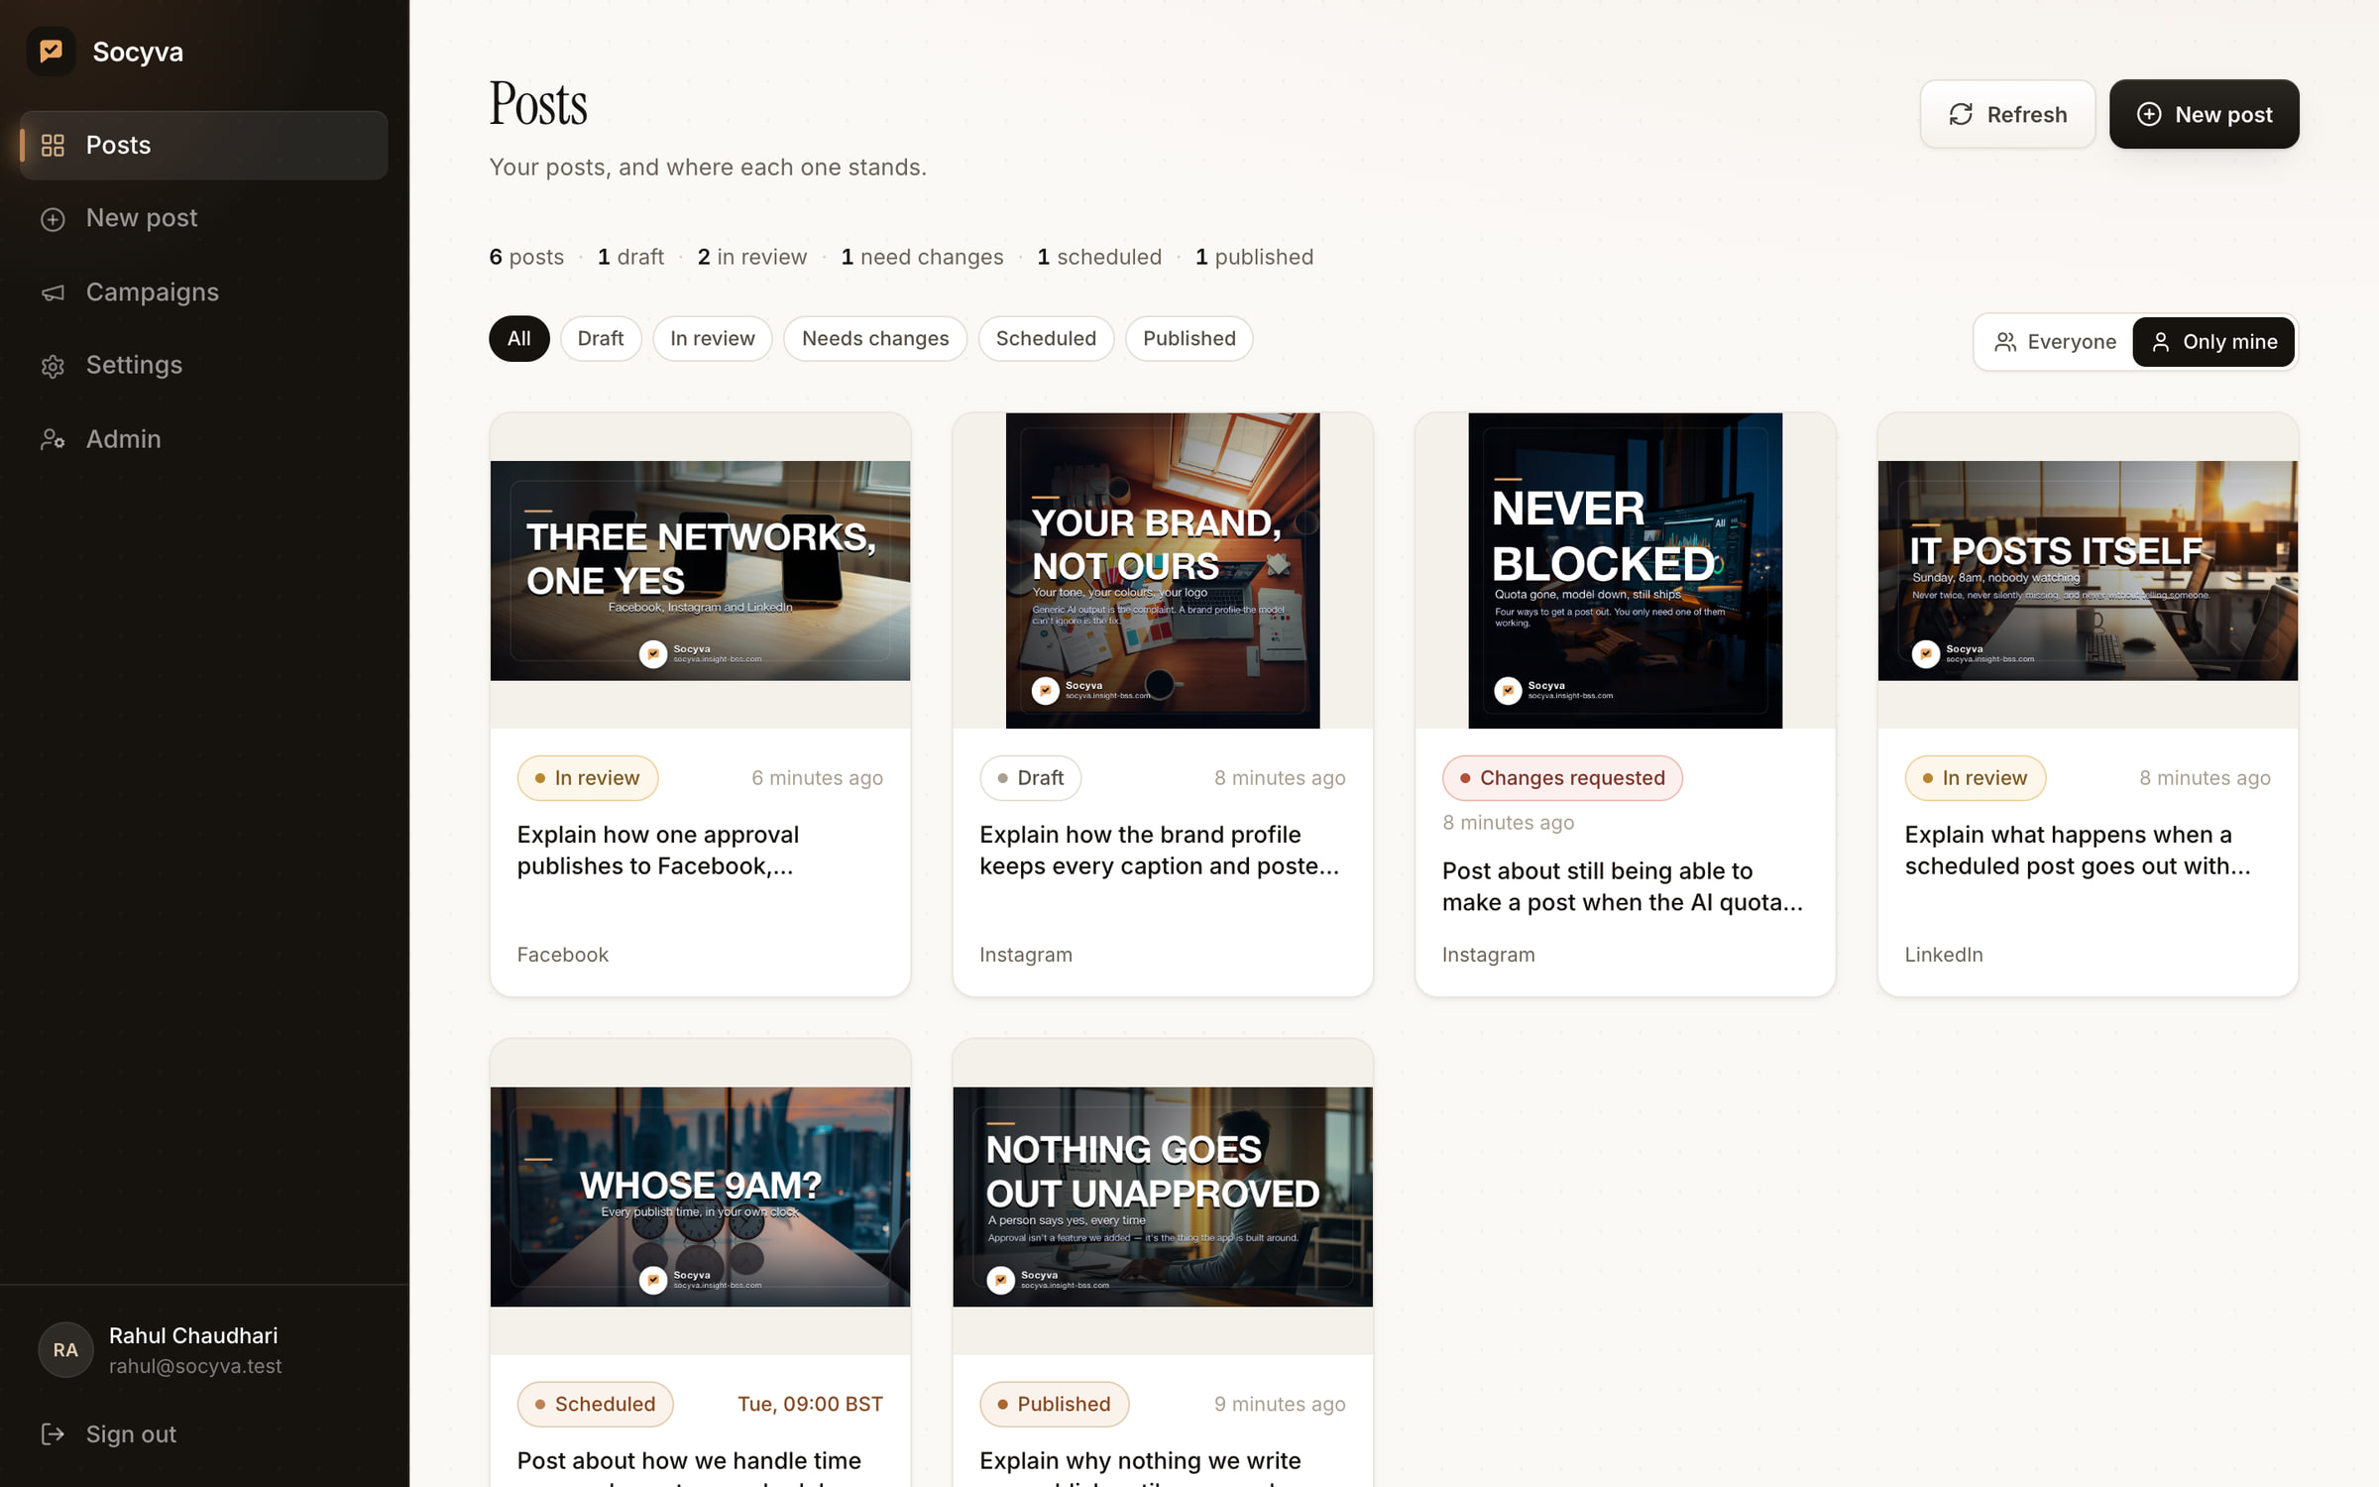
Task: Filter posts by Published
Action: [x=1189, y=339]
